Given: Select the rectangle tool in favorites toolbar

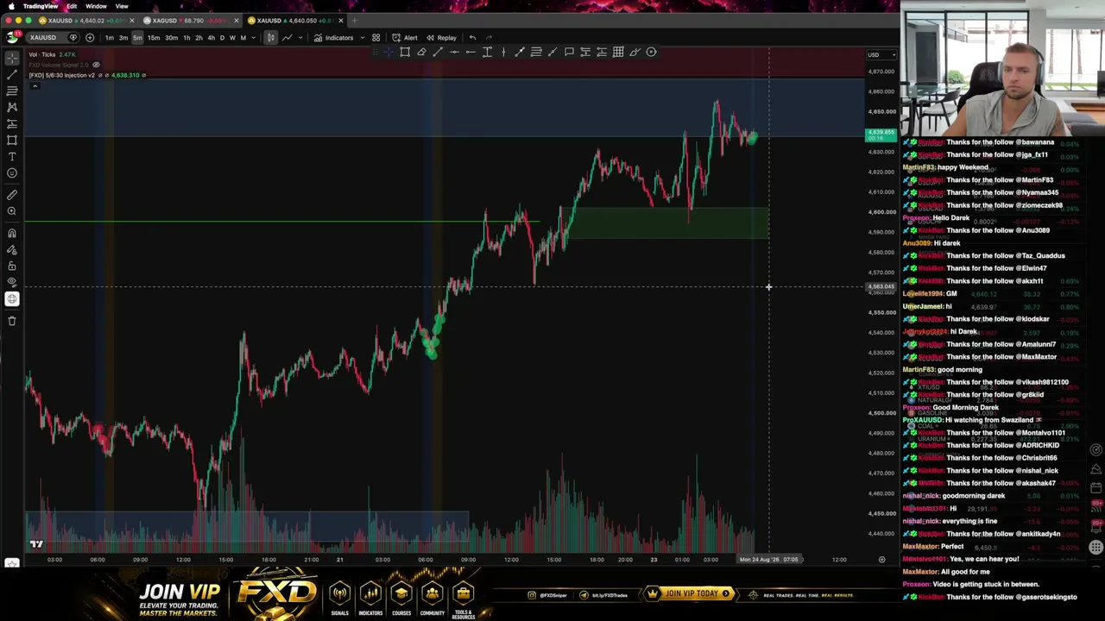Looking at the screenshot, I should 405,53.
